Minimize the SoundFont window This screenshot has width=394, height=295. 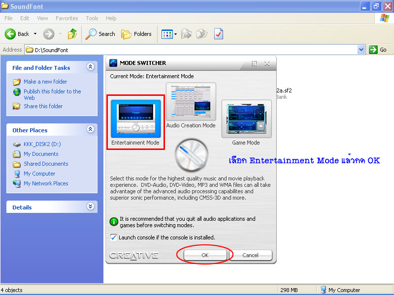[365, 6]
